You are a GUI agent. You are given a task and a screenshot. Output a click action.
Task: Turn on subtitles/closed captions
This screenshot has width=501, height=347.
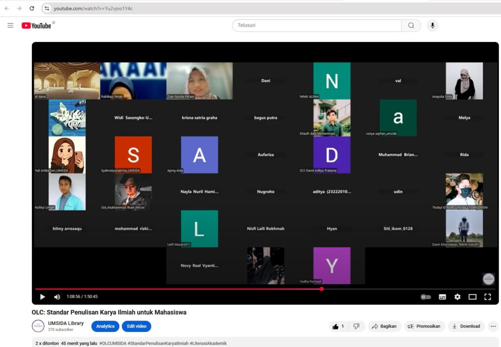[442, 297]
